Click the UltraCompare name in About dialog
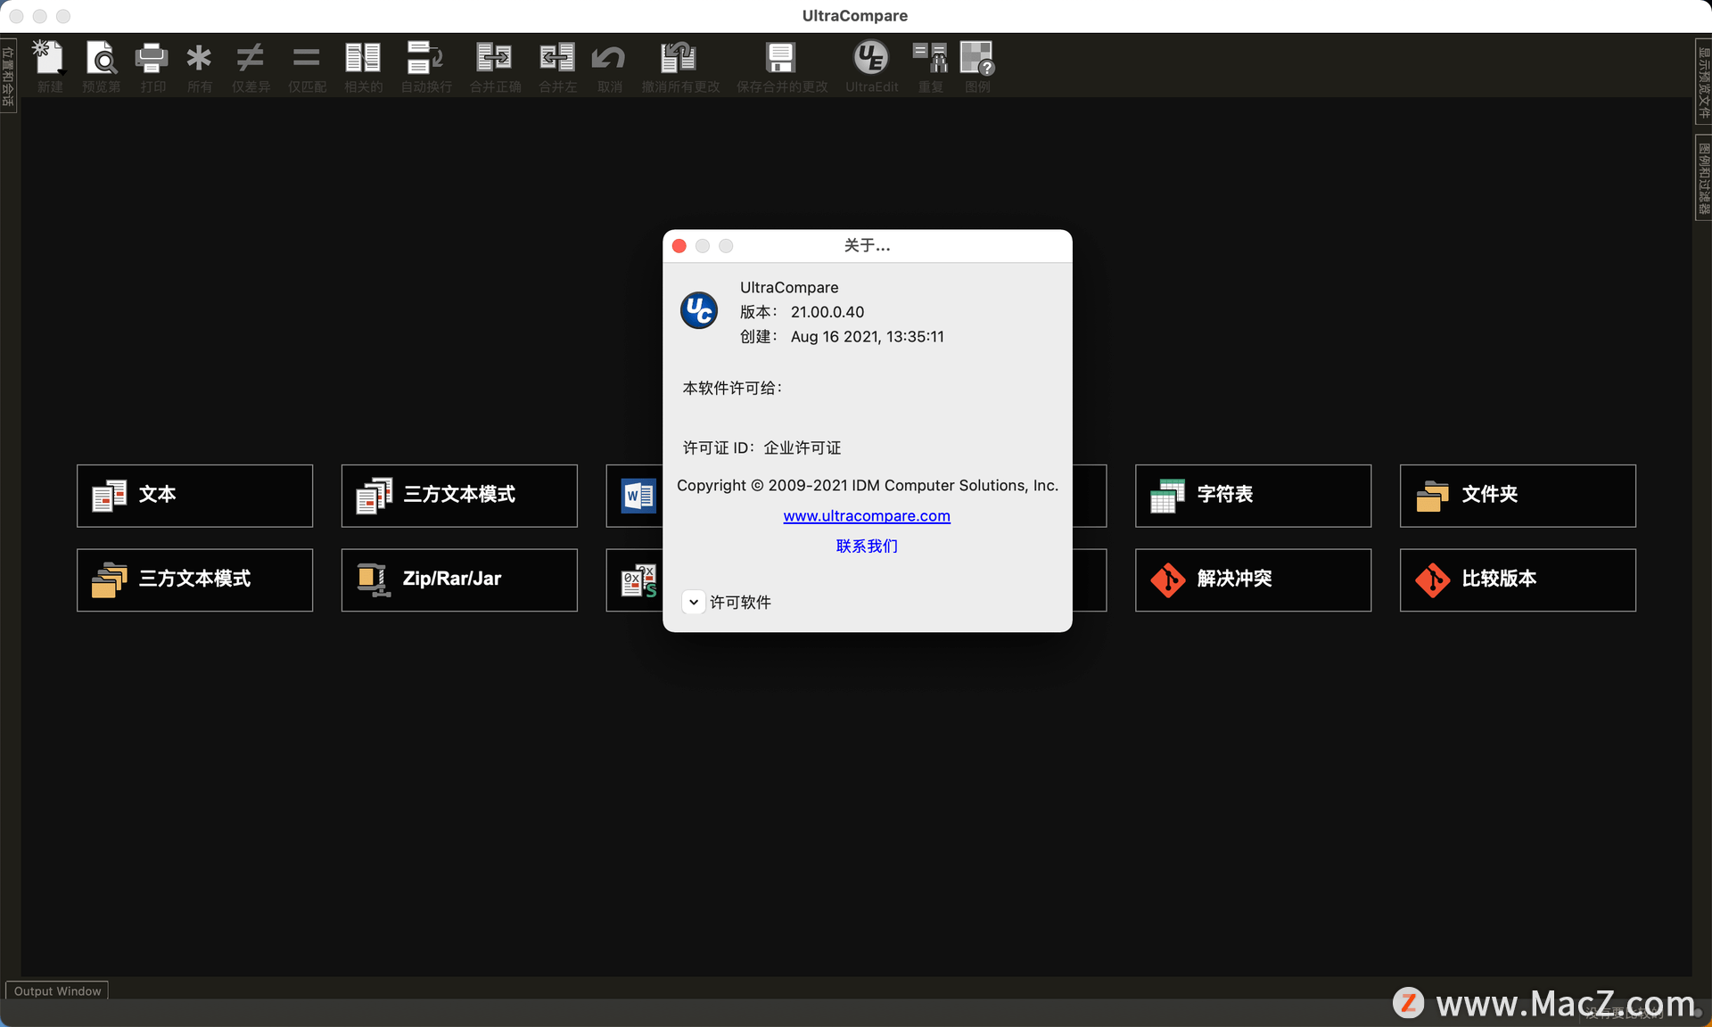The image size is (1712, 1027). [x=789, y=287]
